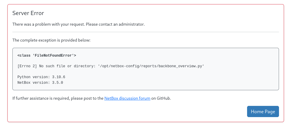The image size is (292, 128).
Task: Click the NetBox version: 3.5.0 line
Action: (40, 83)
